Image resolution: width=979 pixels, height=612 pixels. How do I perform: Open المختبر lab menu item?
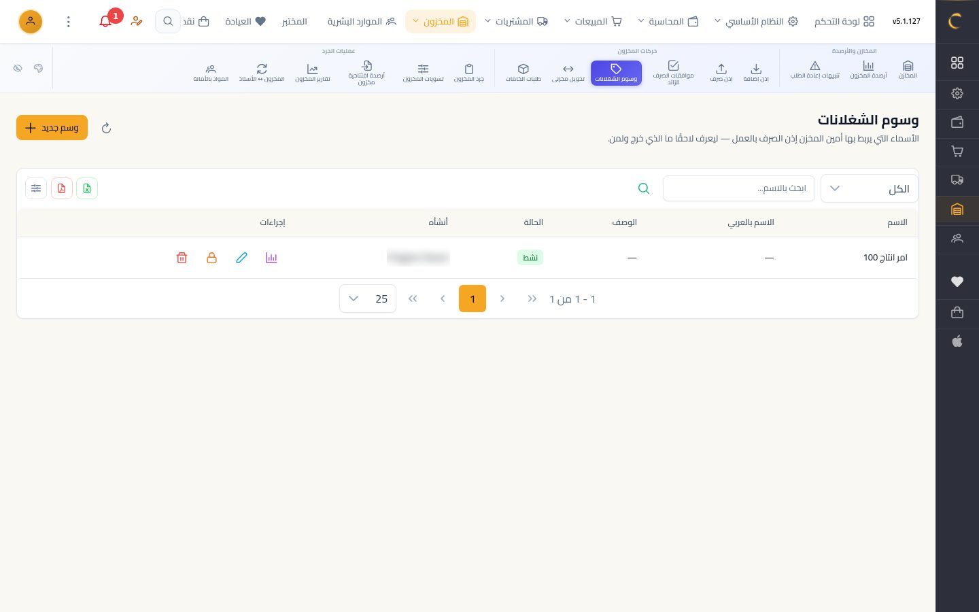294,22
